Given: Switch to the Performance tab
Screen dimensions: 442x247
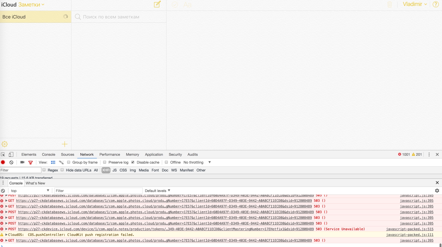Looking at the screenshot, I should [x=110, y=154].
